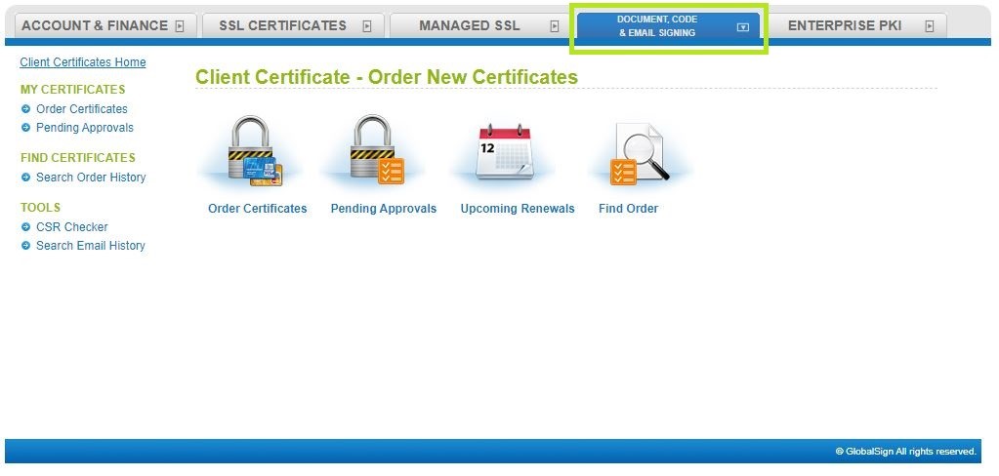
Task: Click the FIND CERTIFICATES section heading
Action: tap(78, 157)
